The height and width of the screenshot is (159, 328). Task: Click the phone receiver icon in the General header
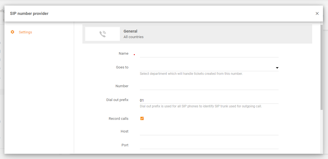(x=102, y=34)
